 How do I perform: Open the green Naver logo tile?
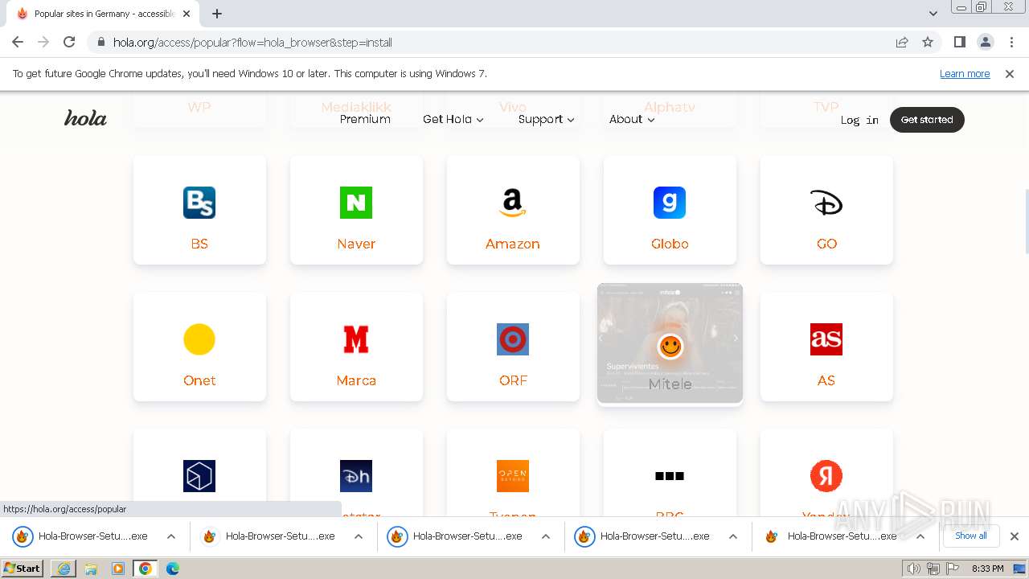(x=356, y=203)
